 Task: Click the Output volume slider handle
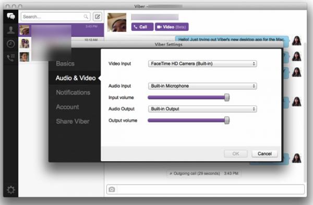pos(227,120)
